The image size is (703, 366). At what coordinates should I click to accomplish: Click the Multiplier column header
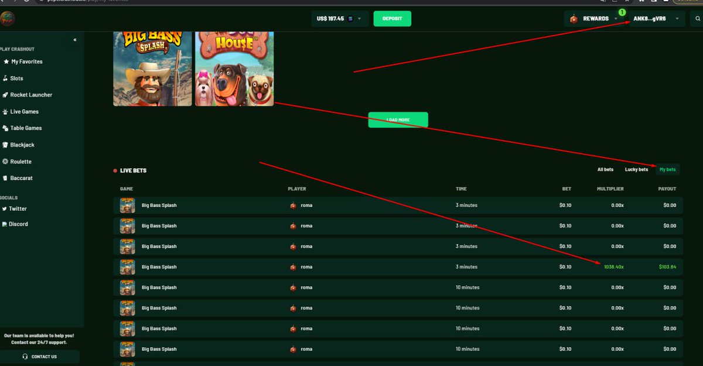click(610, 189)
